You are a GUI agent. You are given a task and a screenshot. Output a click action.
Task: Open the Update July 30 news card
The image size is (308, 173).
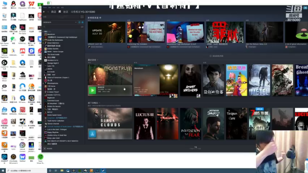[107, 32]
